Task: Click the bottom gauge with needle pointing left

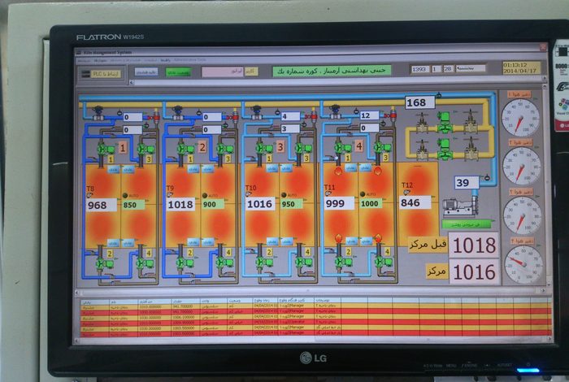Action: pos(523,265)
